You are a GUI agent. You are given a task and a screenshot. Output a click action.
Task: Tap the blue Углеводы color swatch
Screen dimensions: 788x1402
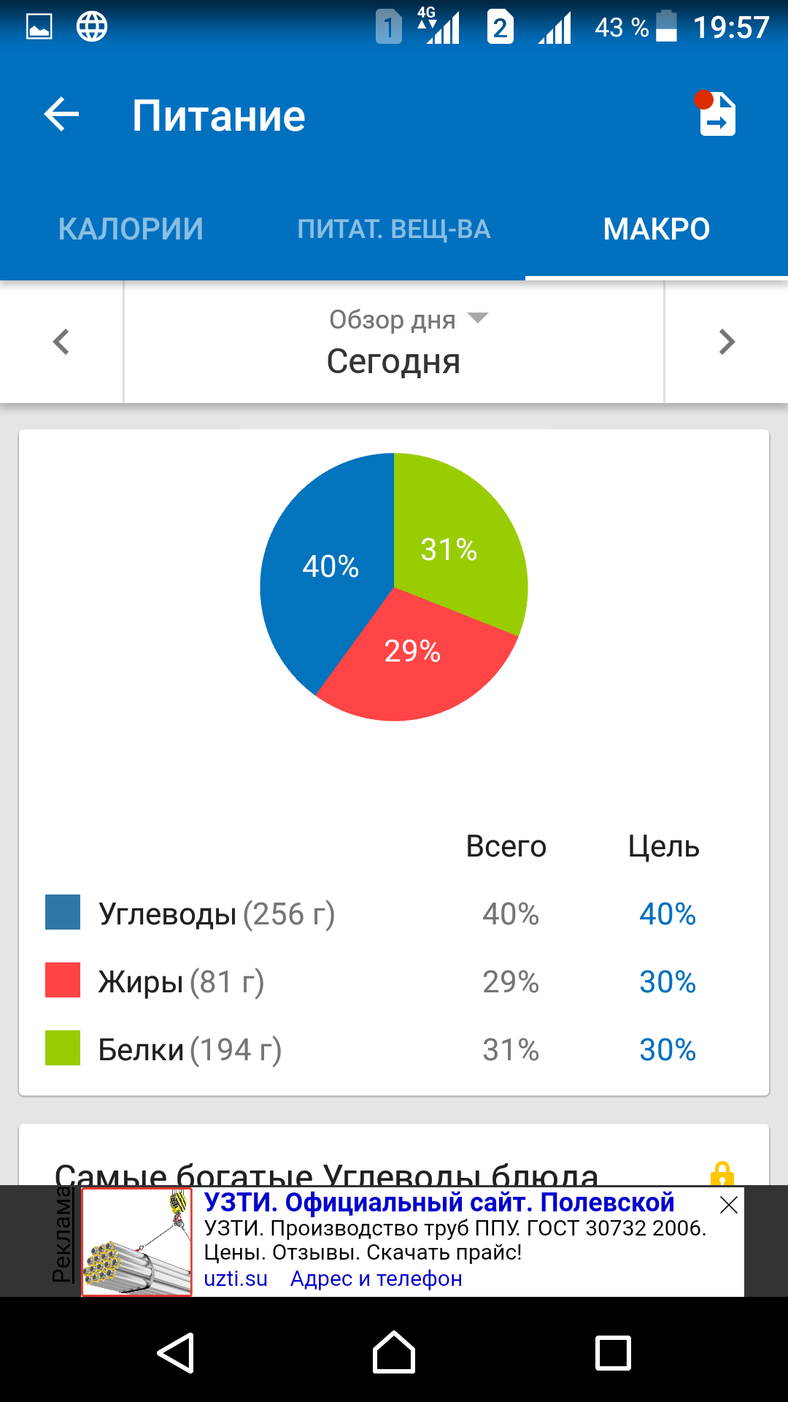click(63, 912)
